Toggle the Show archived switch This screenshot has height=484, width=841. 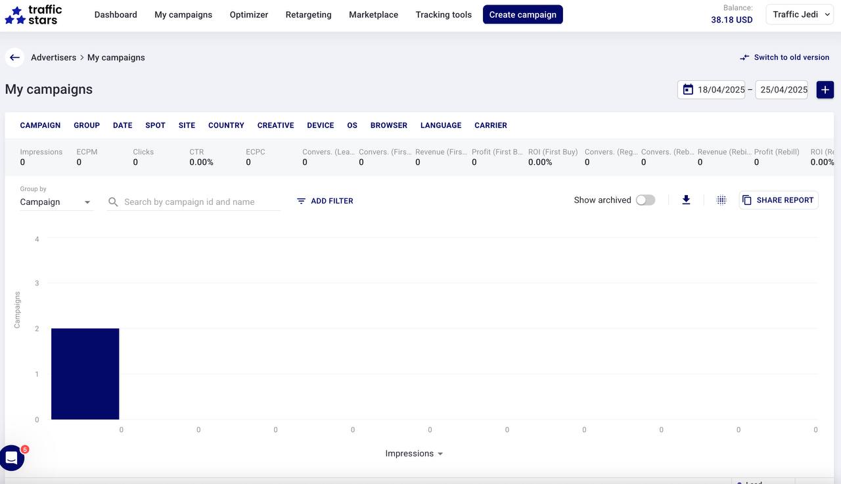(x=645, y=200)
